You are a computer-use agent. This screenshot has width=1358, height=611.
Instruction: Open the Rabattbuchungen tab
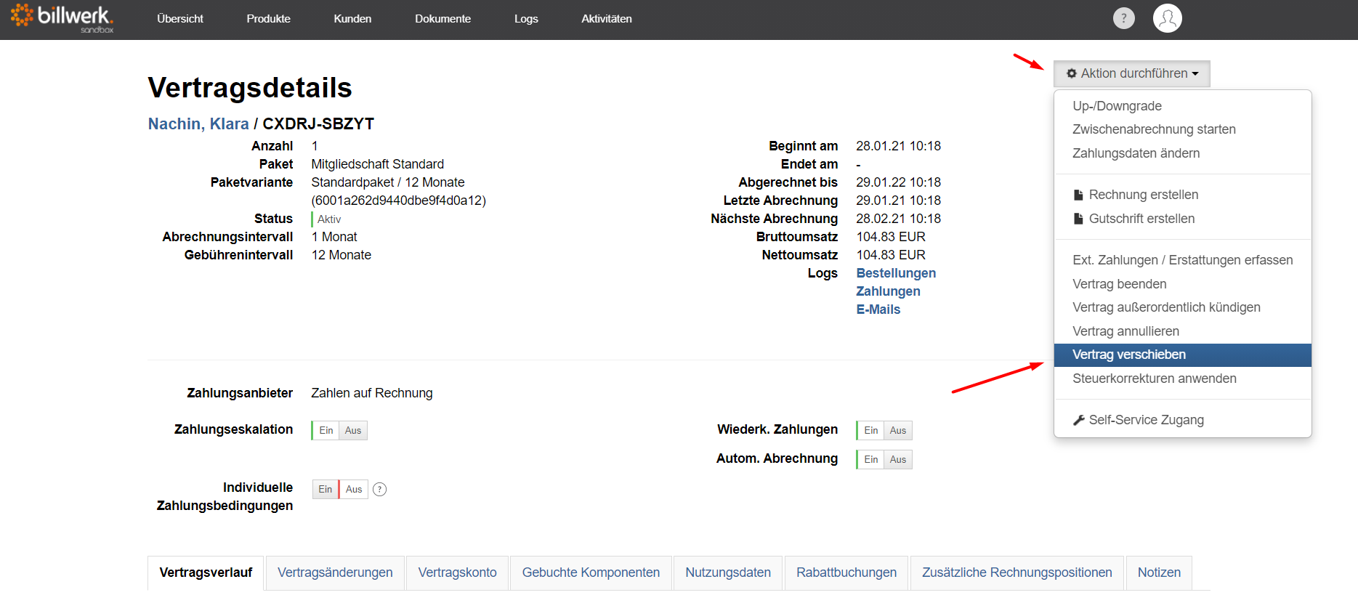tap(846, 572)
